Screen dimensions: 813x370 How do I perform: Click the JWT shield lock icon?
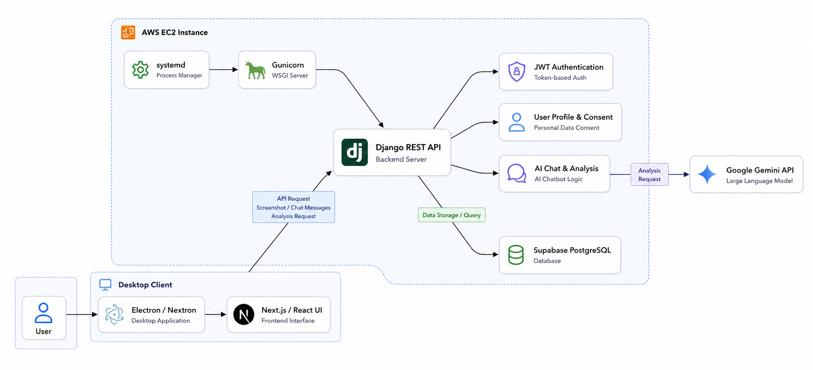517,72
